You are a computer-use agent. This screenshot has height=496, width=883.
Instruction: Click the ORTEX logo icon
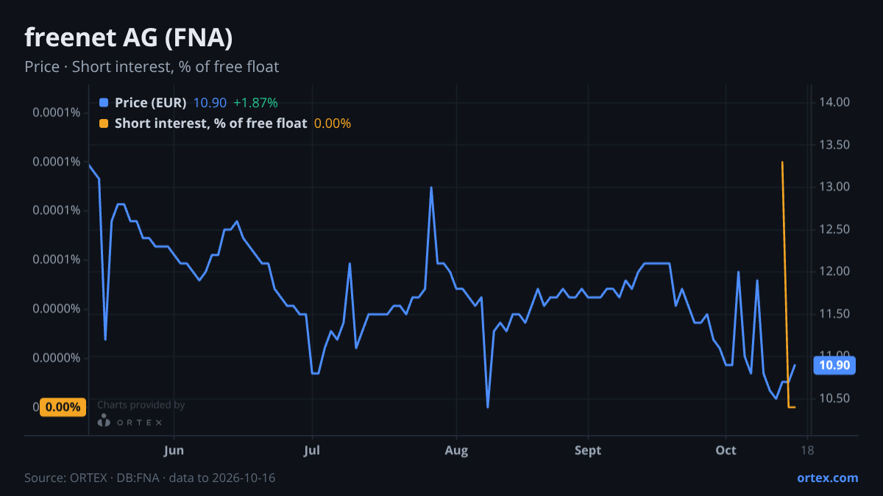tap(104, 421)
